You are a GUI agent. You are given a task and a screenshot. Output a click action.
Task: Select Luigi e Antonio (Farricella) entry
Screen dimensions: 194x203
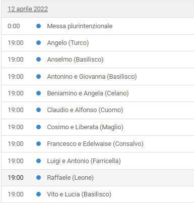pyautogui.click(x=84, y=161)
